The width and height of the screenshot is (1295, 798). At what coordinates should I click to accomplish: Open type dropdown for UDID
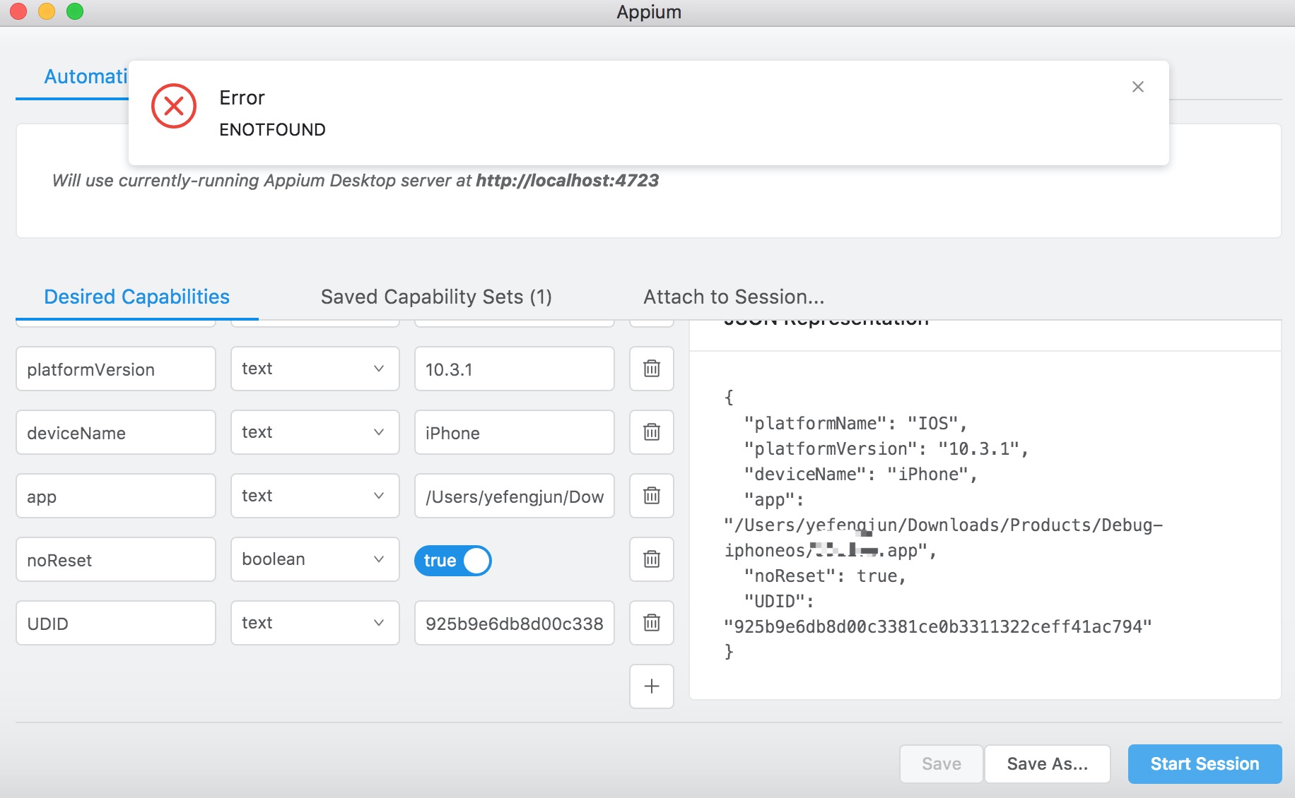point(315,623)
